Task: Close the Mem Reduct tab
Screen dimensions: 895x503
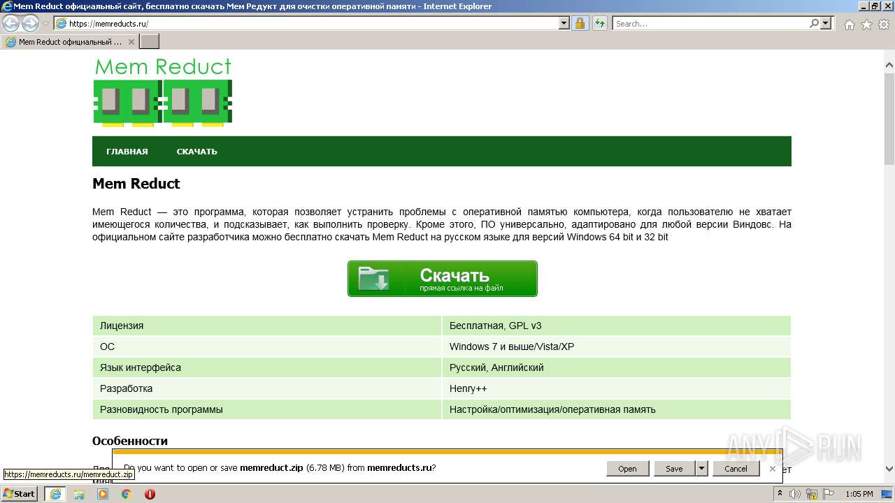Action: [x=131, y=42]
